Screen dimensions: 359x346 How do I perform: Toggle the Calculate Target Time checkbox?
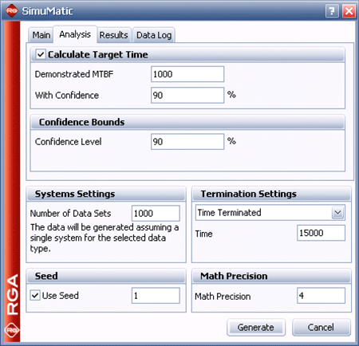pos(41,54)
